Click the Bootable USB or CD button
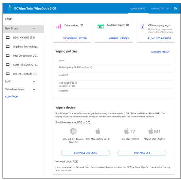 pos(86,153)
